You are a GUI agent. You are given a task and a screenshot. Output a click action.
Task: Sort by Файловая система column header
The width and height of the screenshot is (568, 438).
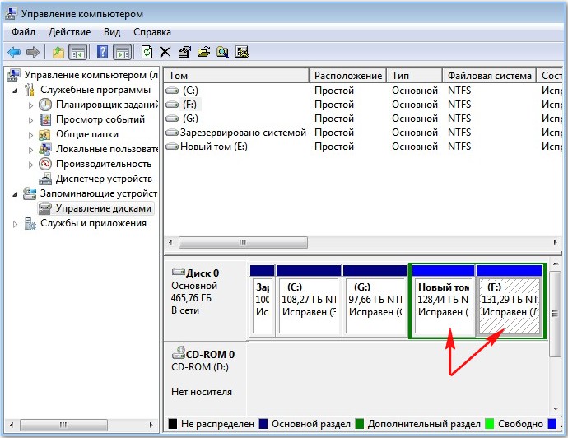click(x=489, y=76)
